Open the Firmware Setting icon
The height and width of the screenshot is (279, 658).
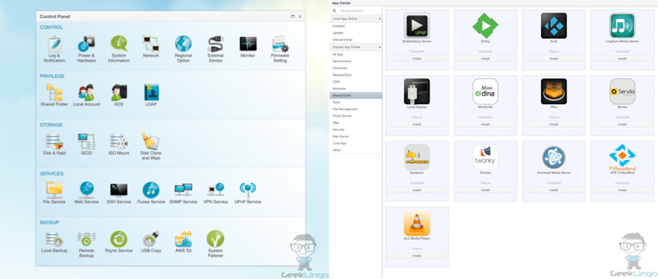(280, 44)
